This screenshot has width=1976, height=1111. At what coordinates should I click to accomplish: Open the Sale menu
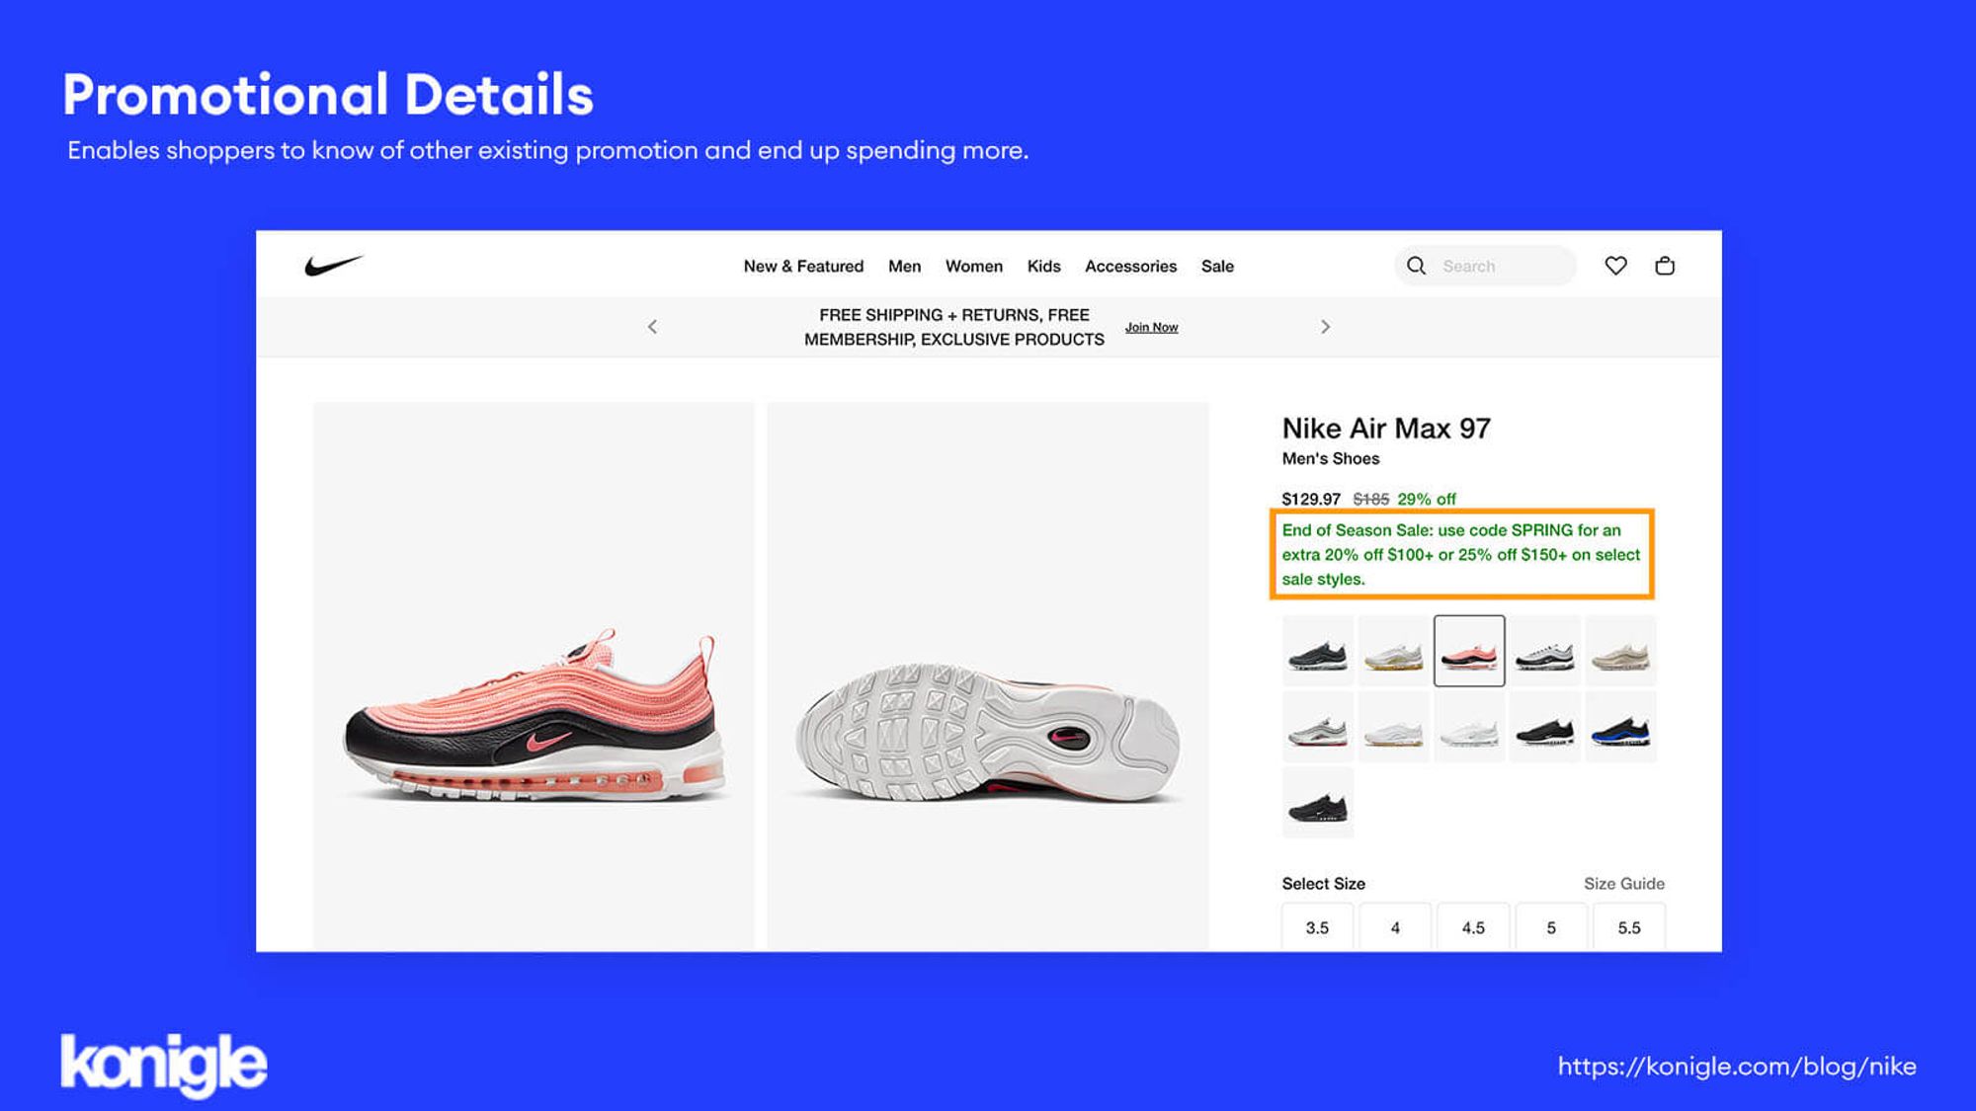(1217, 267)
